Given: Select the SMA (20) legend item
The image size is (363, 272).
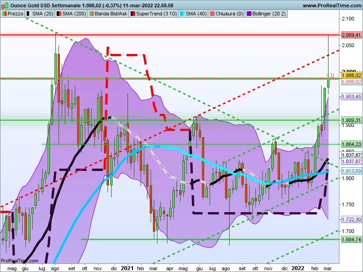Looking at the screenshot, I should 39,14.
